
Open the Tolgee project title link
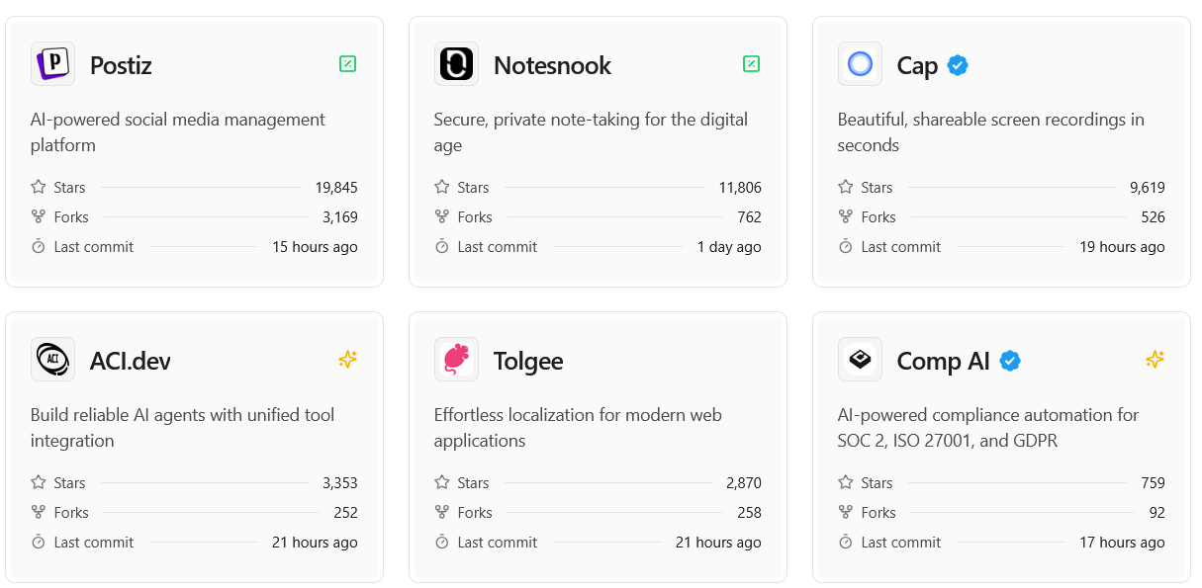[528, 362]
